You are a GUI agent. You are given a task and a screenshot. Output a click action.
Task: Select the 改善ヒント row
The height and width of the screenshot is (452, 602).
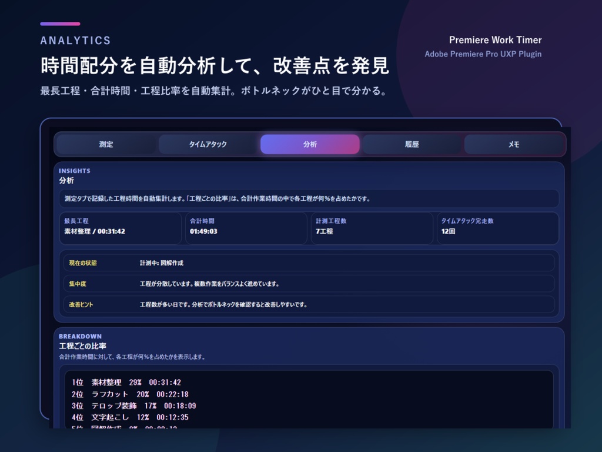pos(309,304)
